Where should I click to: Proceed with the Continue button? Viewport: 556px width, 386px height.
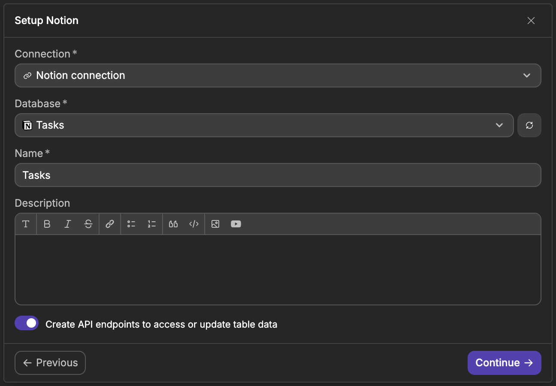505,363
